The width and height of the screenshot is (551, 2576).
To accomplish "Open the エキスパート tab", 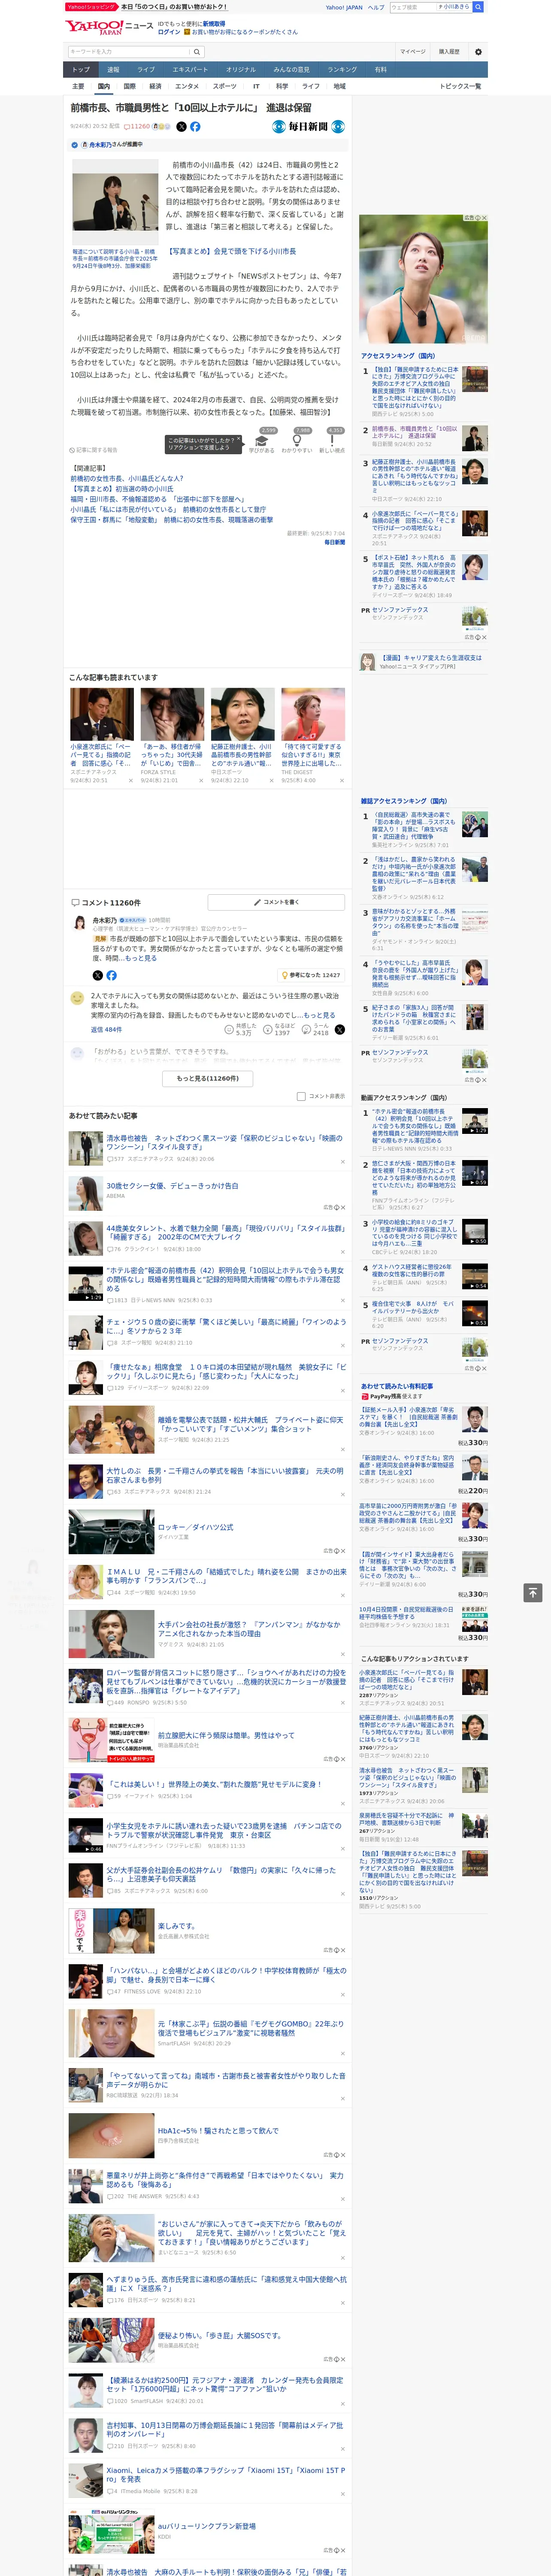I will [190, 70].
